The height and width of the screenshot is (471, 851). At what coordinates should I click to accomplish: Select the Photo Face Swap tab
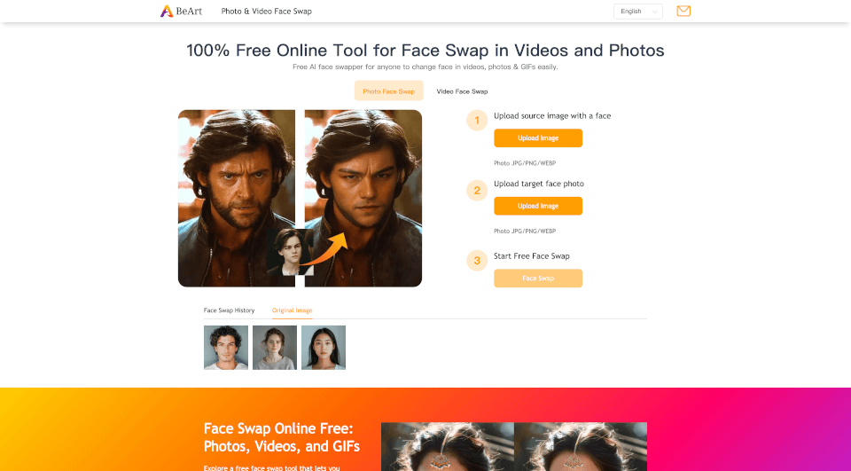(x=388, y=91)
